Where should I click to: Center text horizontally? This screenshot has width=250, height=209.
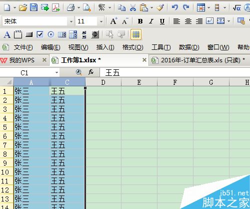pos(188,21)
